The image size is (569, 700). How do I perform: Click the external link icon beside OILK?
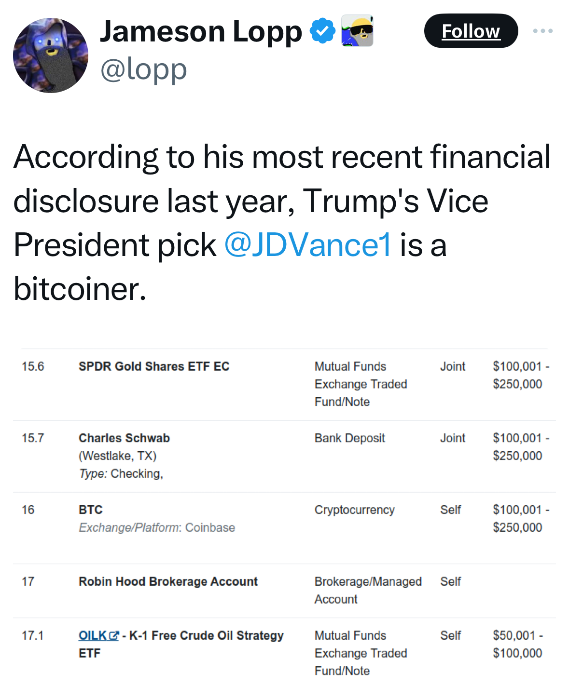click(x=114, y=636)
